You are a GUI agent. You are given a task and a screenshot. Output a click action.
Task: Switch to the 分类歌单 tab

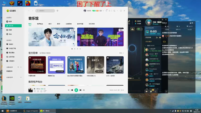coord(69,24)
